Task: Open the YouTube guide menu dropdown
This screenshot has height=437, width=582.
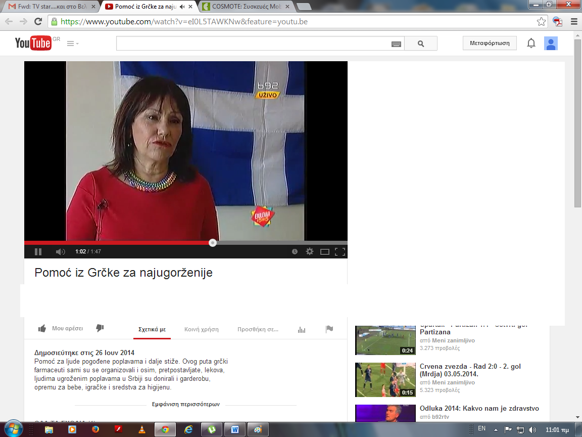Action: pos(73,43)
